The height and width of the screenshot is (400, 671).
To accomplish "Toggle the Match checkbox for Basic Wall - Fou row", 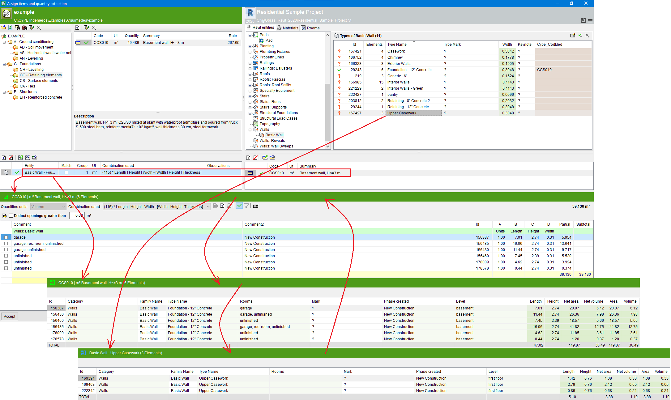I will [x=66, y=172].
